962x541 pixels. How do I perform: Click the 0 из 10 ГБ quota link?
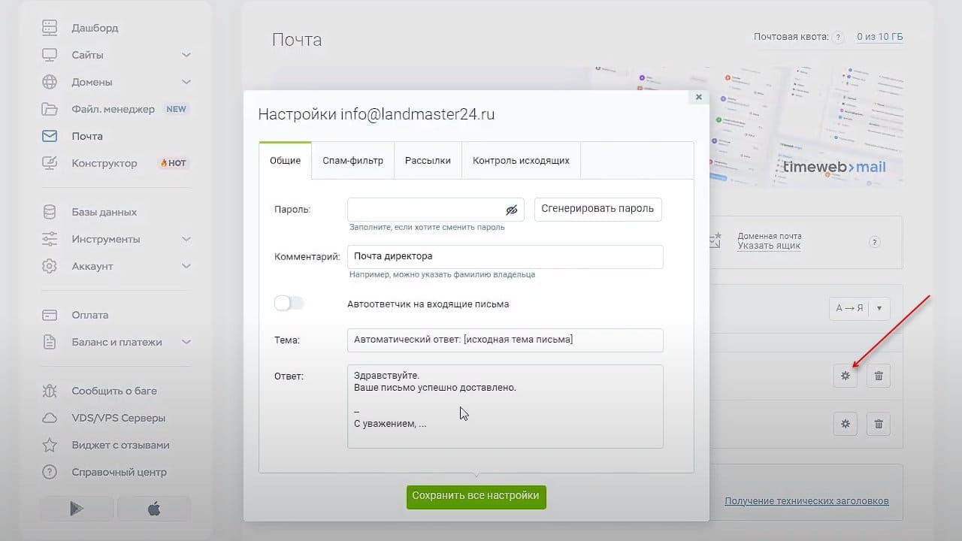click(x=880, y=37)
